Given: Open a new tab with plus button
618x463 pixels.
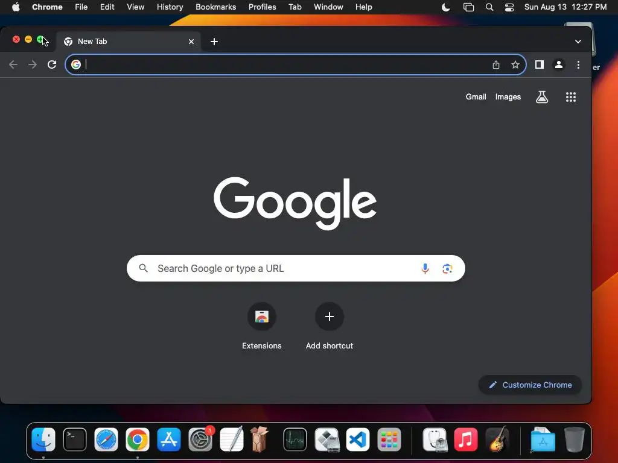Looking at the screenshot, I should [214, 42].
